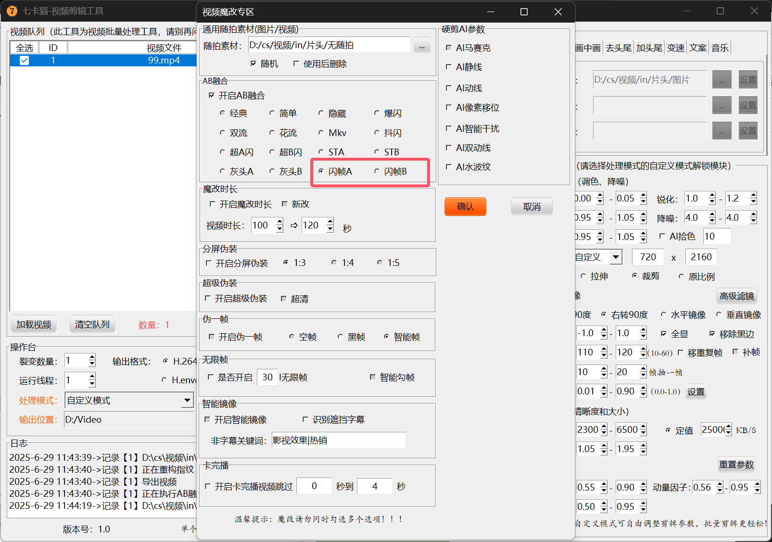Click the 卡完播 end seconds field showing 4
Image resolution: width=772 pixels, height=542 pixels.
pyautogui.click(x=375, y=486)
